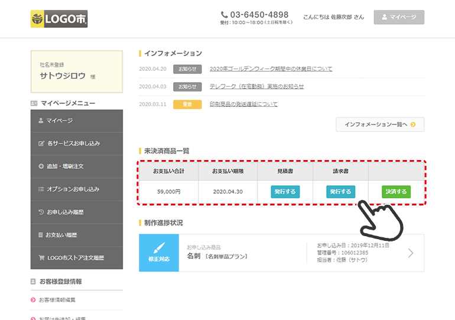Click the date 2020.03.11
Image resolution: width=455 pixels, height=320 pixels.
pos(152,105)
